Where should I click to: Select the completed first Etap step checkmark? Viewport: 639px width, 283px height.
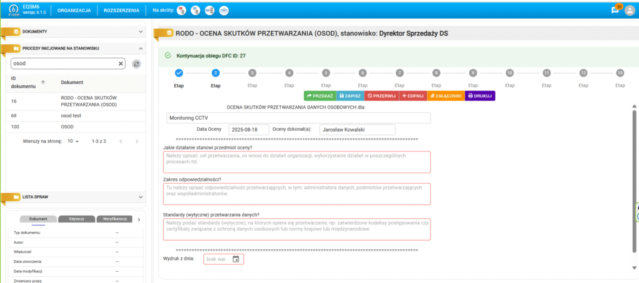coord(179,73)
